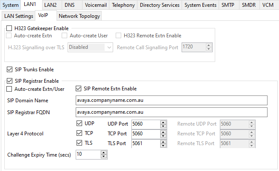Decrease TCP Port with down arrow
Image resolution: width=279 pixels, height=171 pixels.
(163, 136)
